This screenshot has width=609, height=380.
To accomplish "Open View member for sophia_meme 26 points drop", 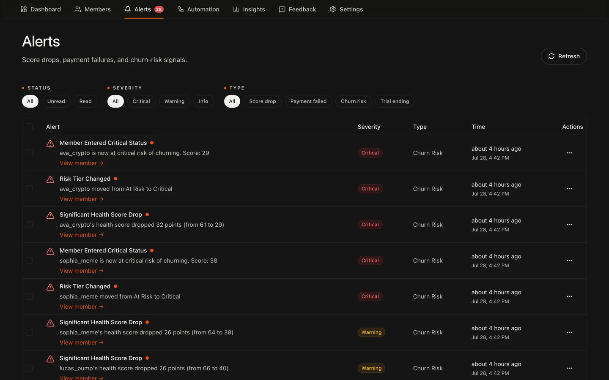I will (x=82, y=342).
